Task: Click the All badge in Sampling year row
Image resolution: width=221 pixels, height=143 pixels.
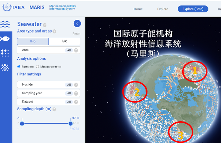Action: (x=69, y=93)
